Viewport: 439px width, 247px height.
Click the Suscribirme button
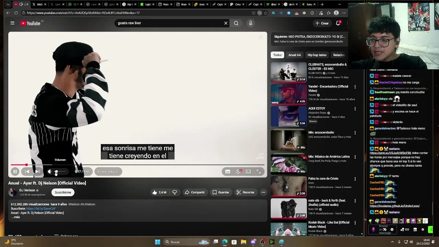coord(63,192)
